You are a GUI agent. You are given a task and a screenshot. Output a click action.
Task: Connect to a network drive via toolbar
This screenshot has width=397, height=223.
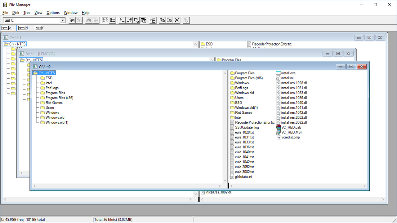(72, 20)
